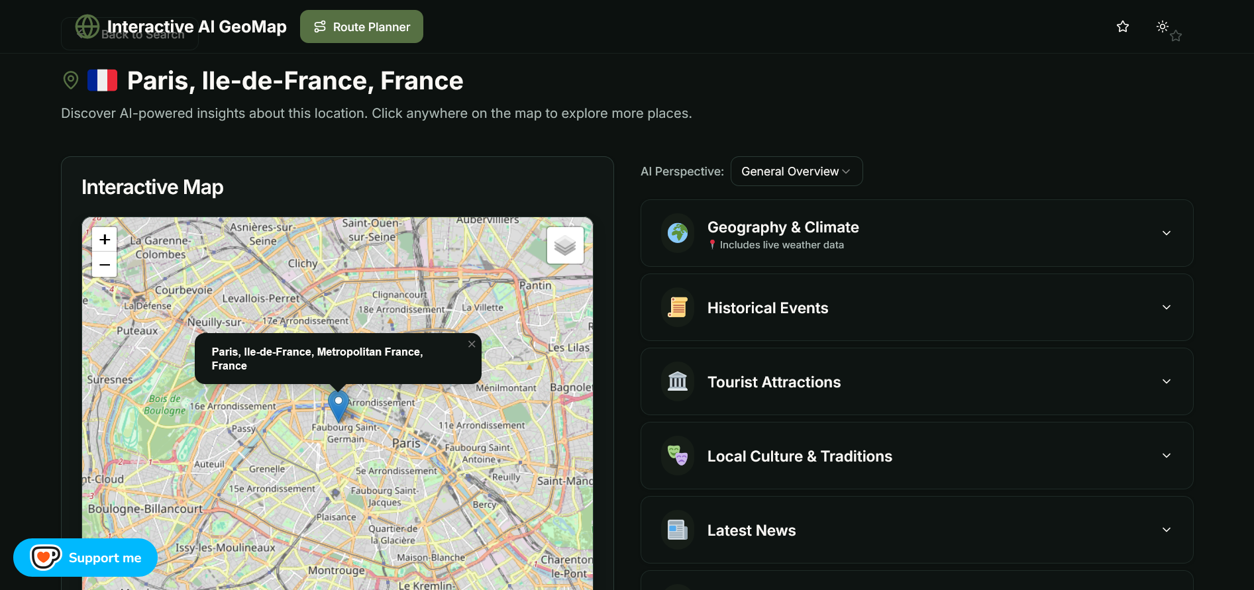Viewport: 1254px width, 590px height.
Task: Zoom in on the map
Action: click(x=105, y=240)
